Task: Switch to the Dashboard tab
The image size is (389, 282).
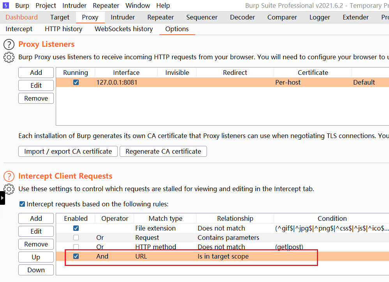Action: coord(21,17)
